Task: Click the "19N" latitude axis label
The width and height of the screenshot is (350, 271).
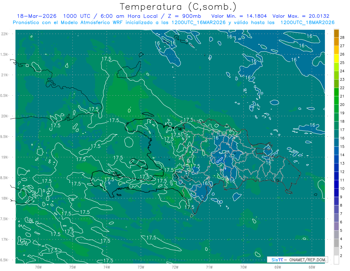Action: 5,157
